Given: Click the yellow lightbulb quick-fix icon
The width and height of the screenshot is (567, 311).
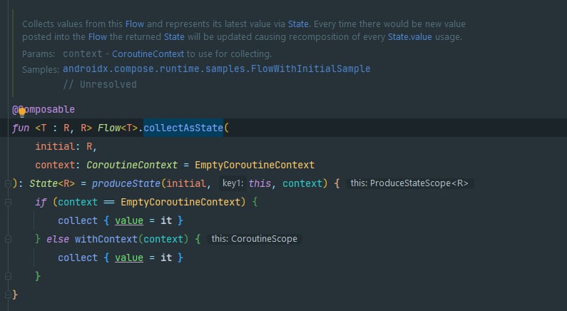Looking at the screenshot, I should (22, 111).
